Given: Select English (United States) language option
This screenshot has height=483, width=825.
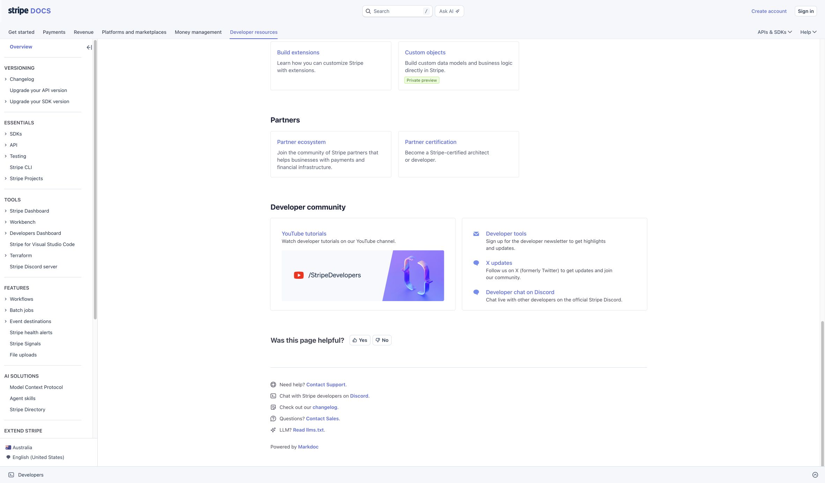Looking at the screenshot, I should click(x=38, y=457).
